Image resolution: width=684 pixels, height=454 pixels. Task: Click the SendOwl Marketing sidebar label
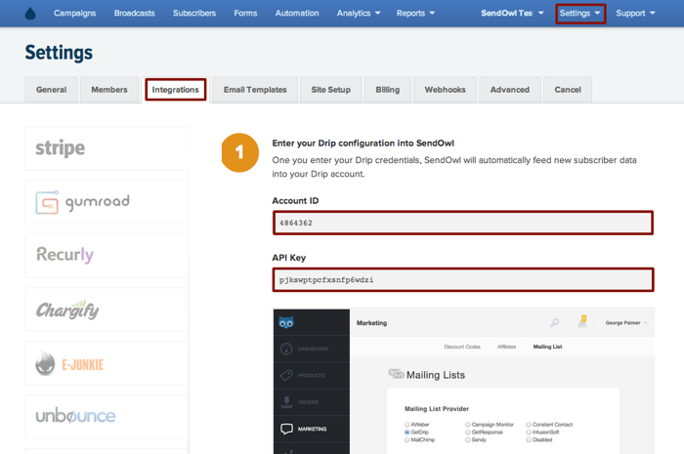pyautogui.click(x=313, y=430)
